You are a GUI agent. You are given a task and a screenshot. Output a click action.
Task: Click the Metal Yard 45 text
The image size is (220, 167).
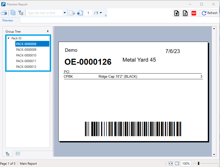tap(139, 60)
